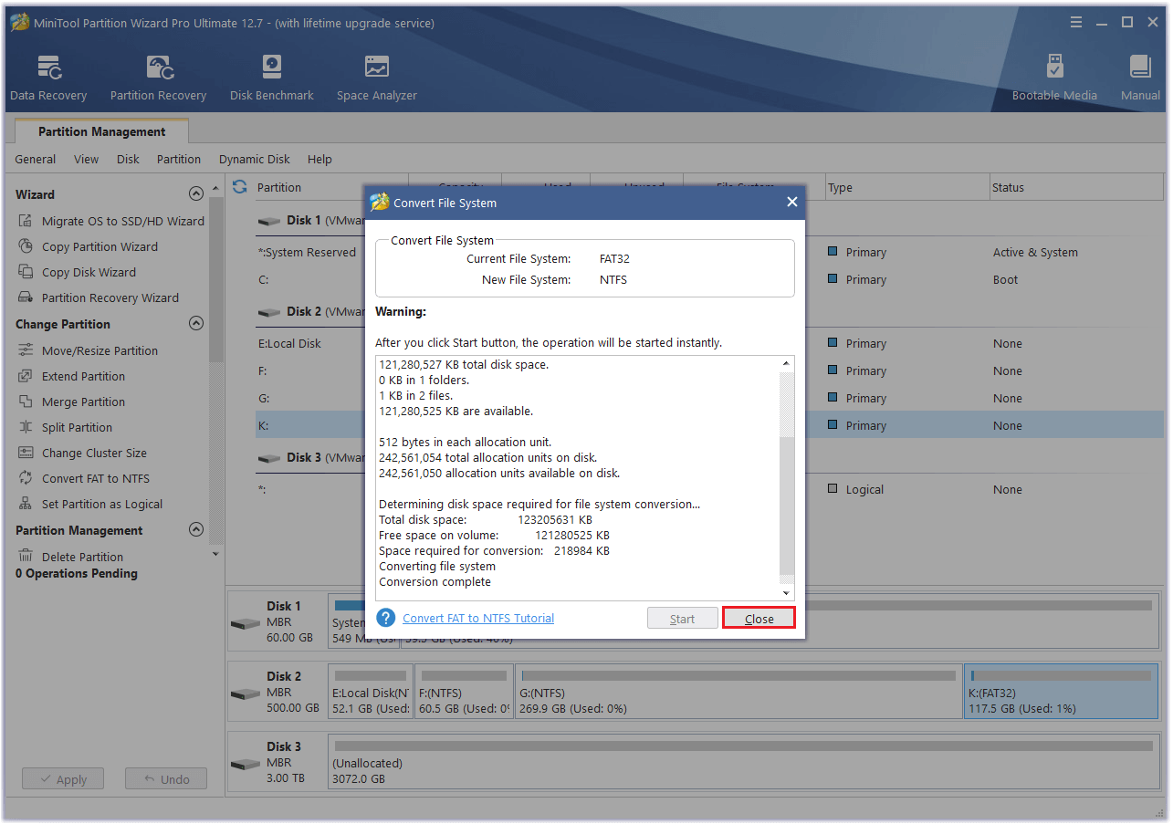1173x824 pixels.
Task: Collapse the Wizard section
Action: click(x=195, y=194)
